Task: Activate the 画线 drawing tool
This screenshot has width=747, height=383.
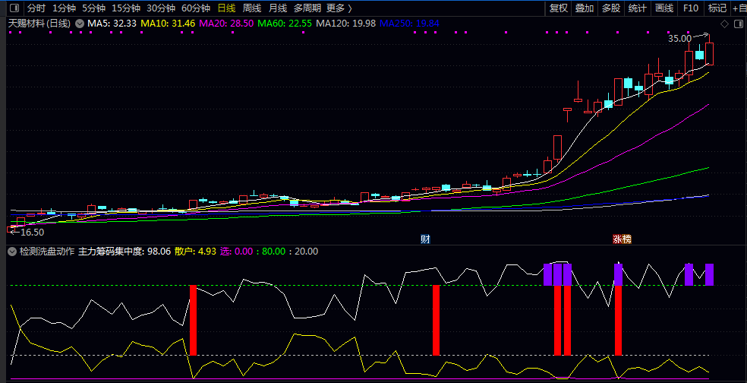Action: click(x=664, y=8)
